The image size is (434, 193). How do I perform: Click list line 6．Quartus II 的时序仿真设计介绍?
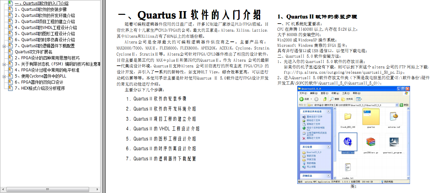[161, 149]
